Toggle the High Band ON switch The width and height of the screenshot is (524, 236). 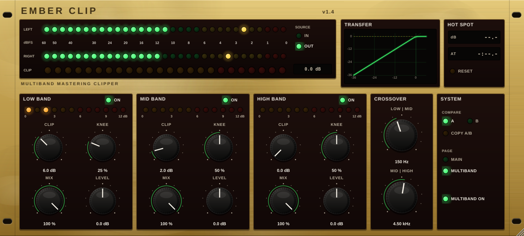(x=346, y=100)
